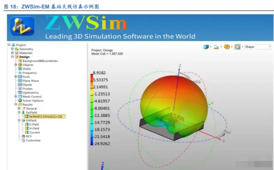Click the blue 3D cube view icon
Viewport: 274px width, 170px height.
click(206, 47)
